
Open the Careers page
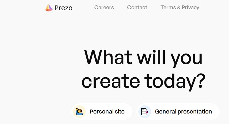pyautogui.click(x=104, y=7)
